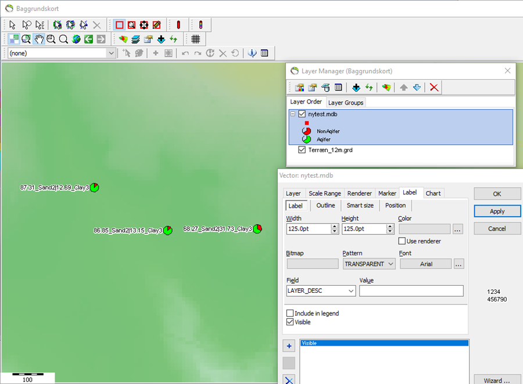
Task: Click the Cancel button
Action: click(x=497, y=229)
